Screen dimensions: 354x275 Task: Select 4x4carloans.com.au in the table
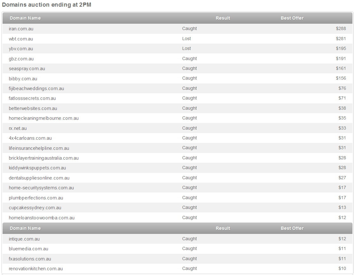30,138
